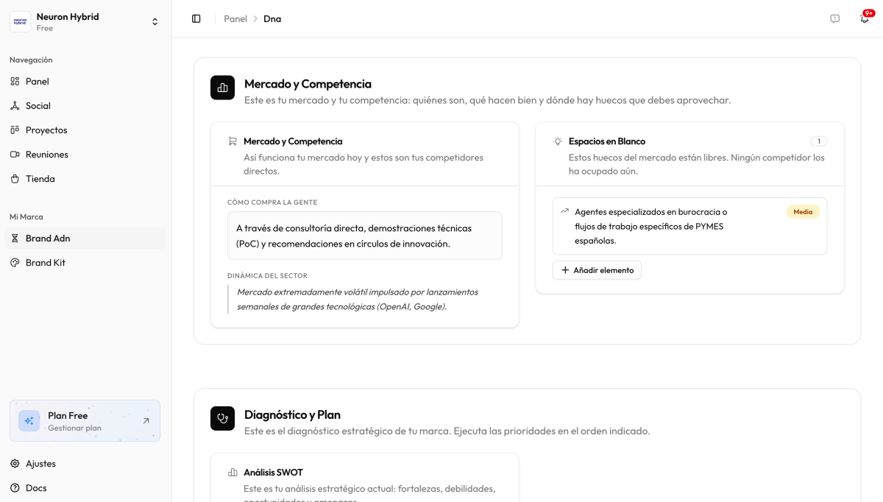The height and width of the screenshot is (502, 883).
Task: Click the Espacios en Blanco lightbulb icon
Action: point(558,141)
